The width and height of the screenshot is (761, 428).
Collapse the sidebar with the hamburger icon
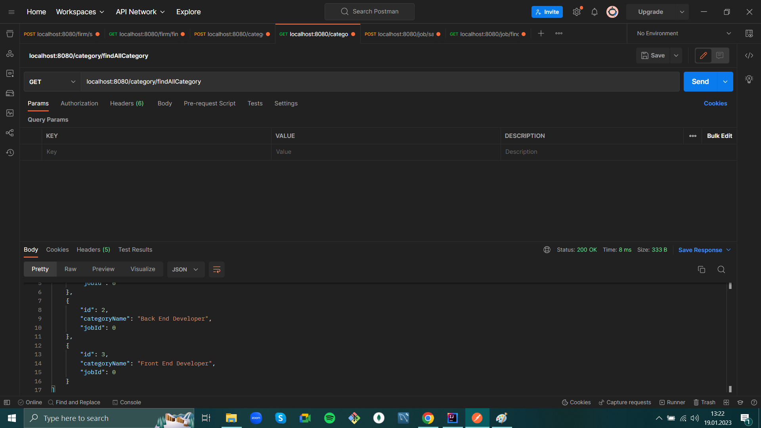11,11
